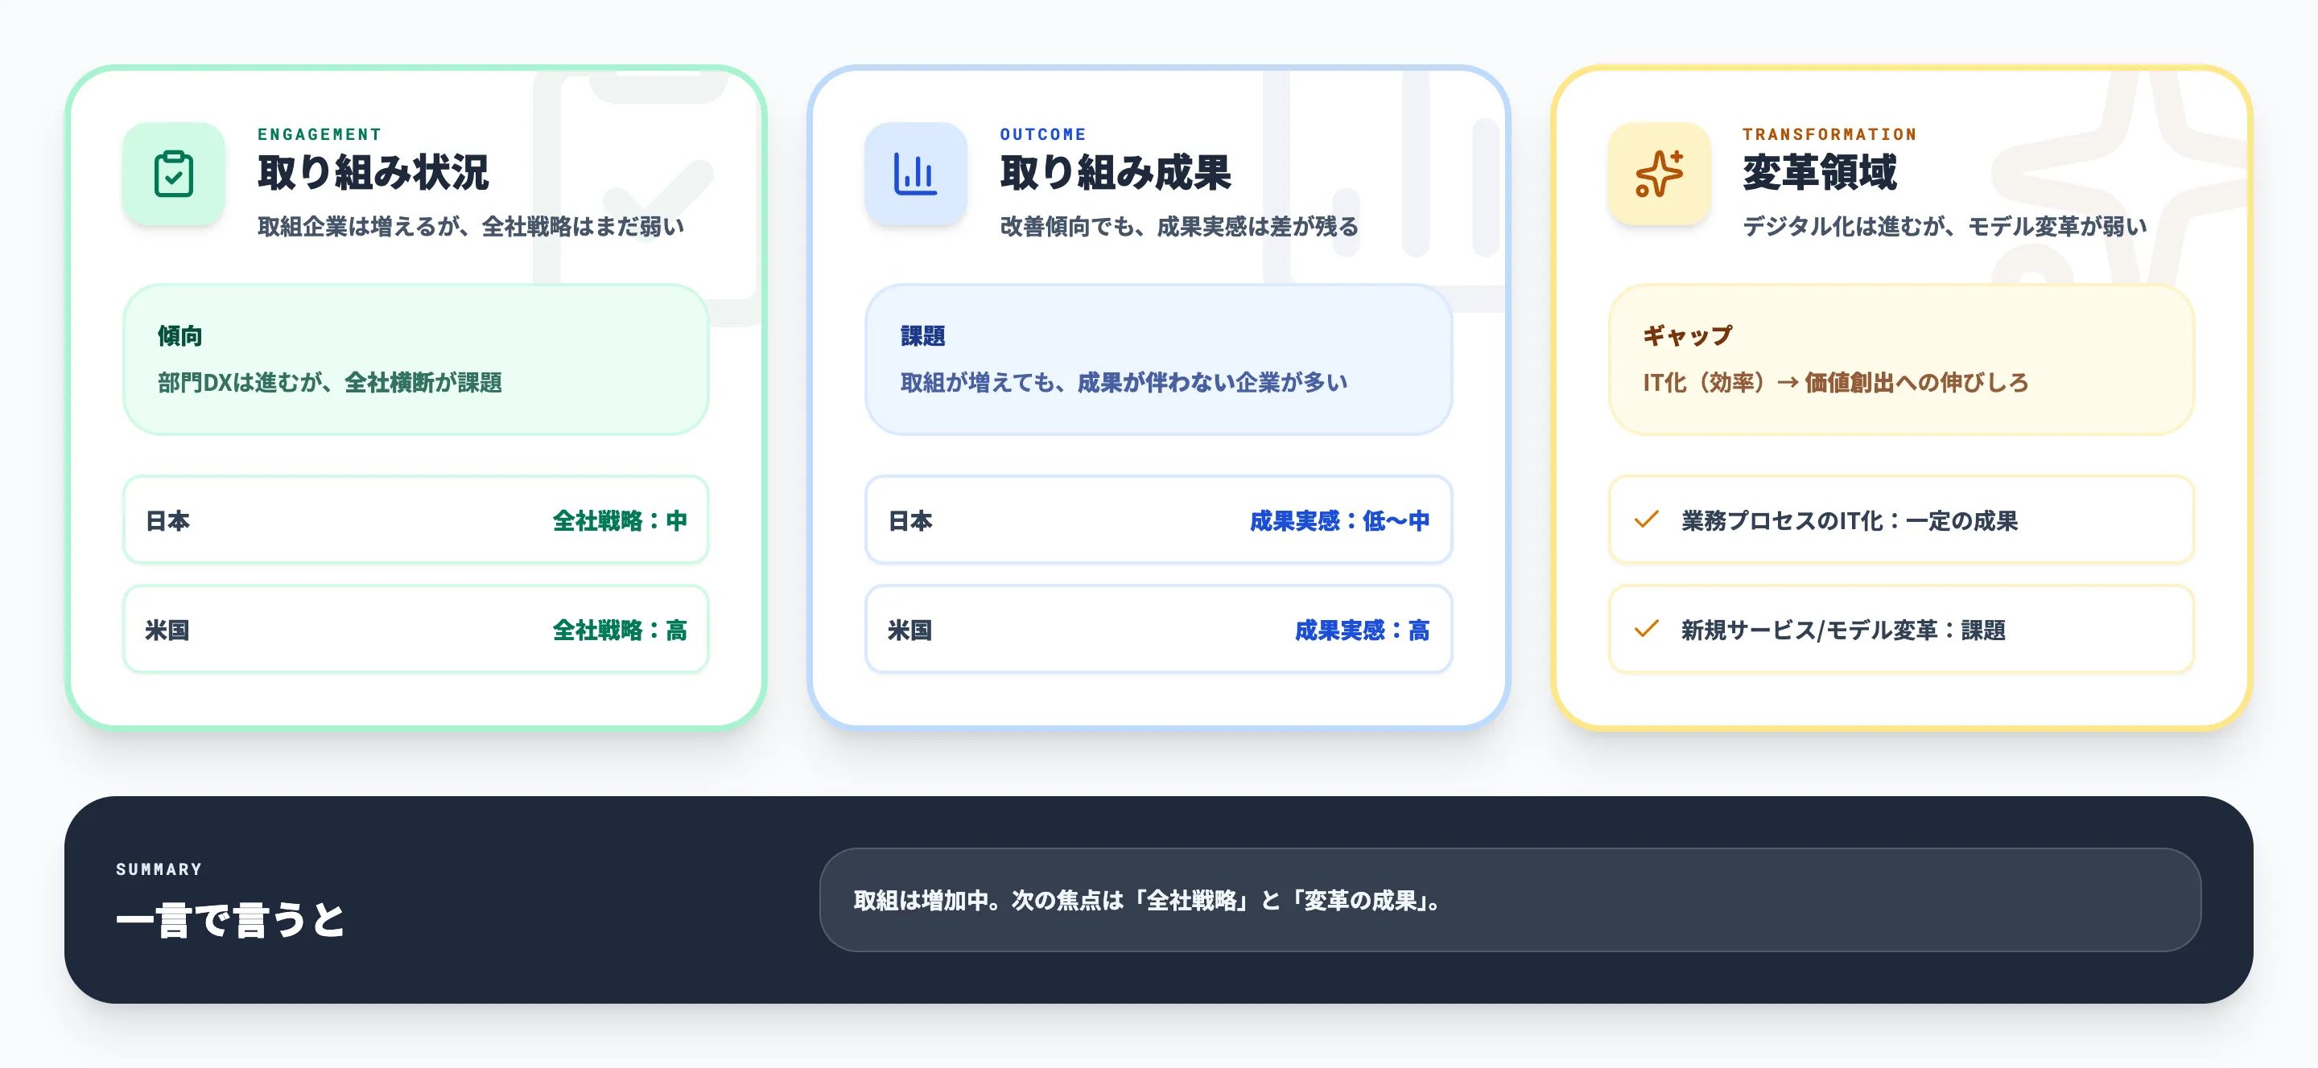Screen dimensions: 2318x1068
Task: Click the 取り組み状況 heading
Action: [373, 175]
